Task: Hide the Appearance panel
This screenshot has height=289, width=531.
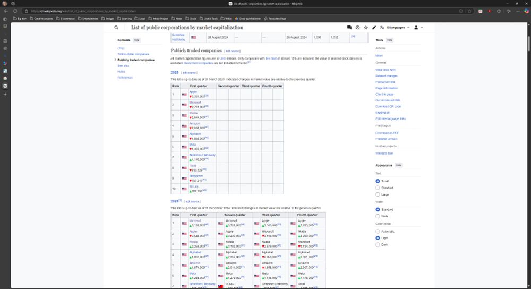Action: pyautogui.click(x=399, y=165)
